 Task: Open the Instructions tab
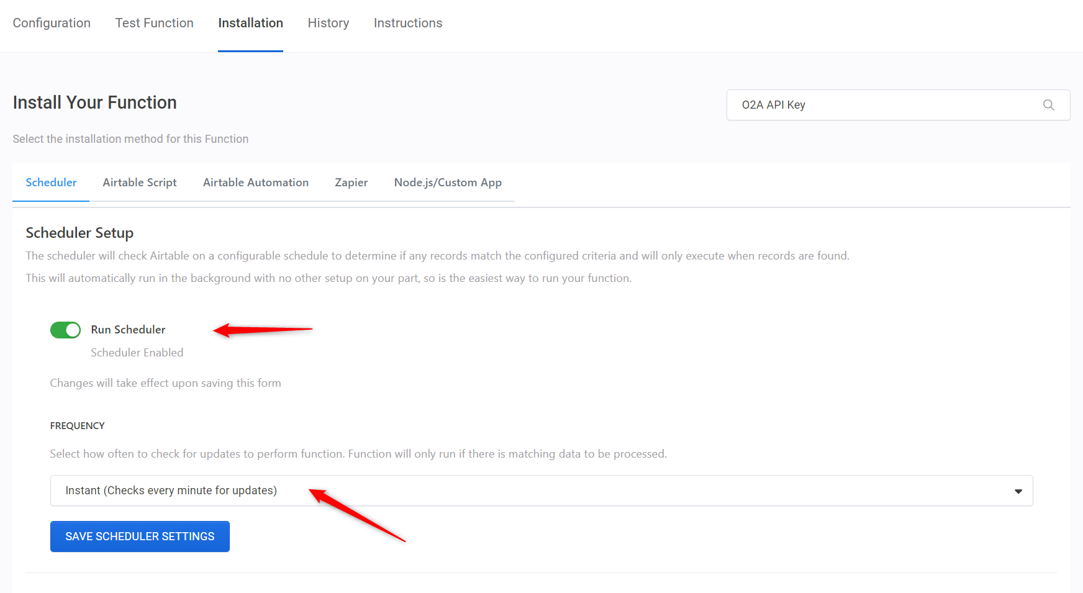pyautogui.click(x=408, y=23)
